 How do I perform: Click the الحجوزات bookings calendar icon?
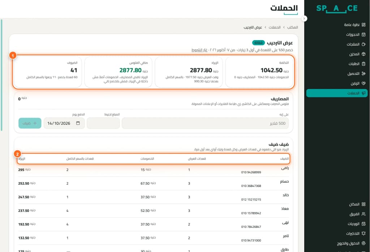[x=363, y=34]
